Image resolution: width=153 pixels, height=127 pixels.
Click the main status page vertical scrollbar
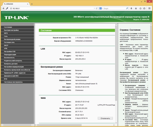point(116,63)
